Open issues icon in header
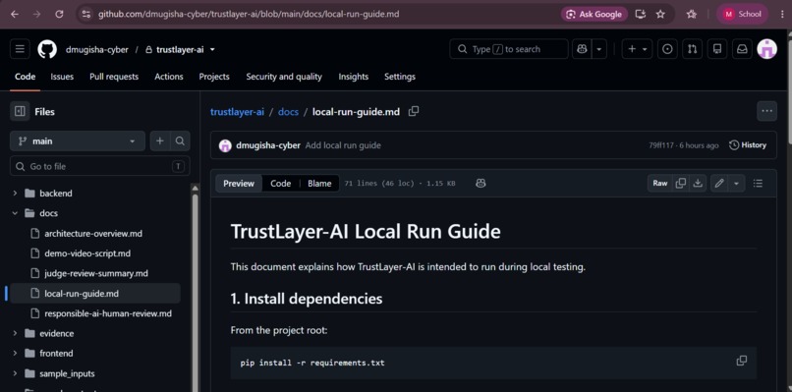The width and height of the screenshot is (792, 392). point(668,49)
